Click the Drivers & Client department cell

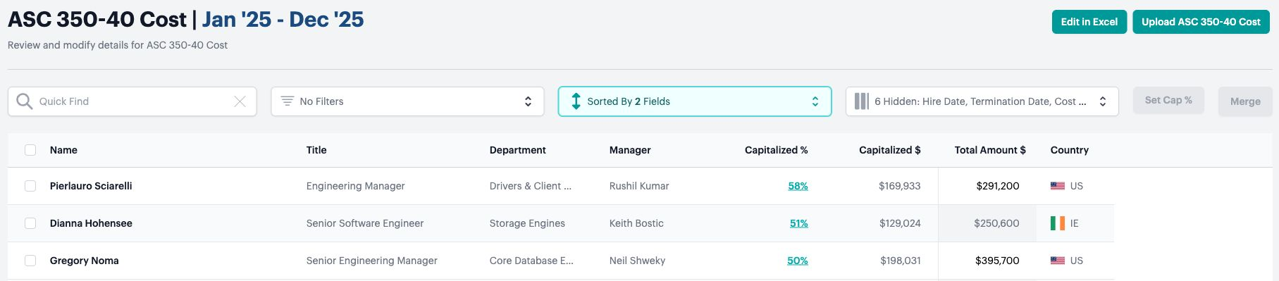pyautogui.click(x=531, y=186)
